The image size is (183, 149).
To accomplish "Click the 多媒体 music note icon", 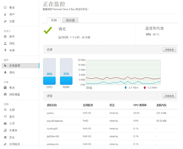I will click(x=5, y=130).
